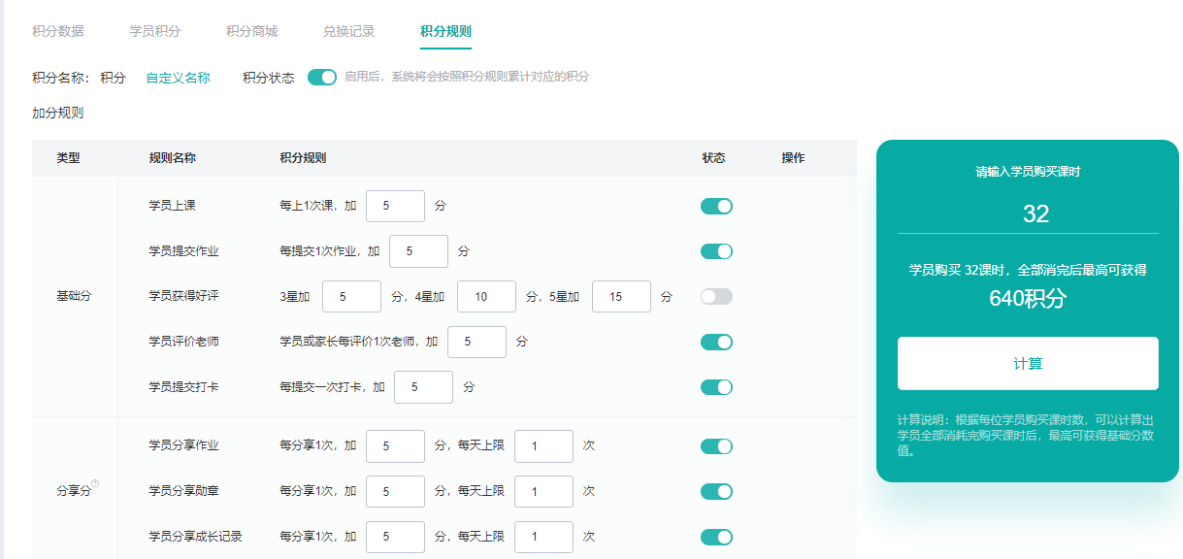Disable the 学员分享成长记录 toggle
This screenshot has width=1183, height=559.
tap(716, 536)
